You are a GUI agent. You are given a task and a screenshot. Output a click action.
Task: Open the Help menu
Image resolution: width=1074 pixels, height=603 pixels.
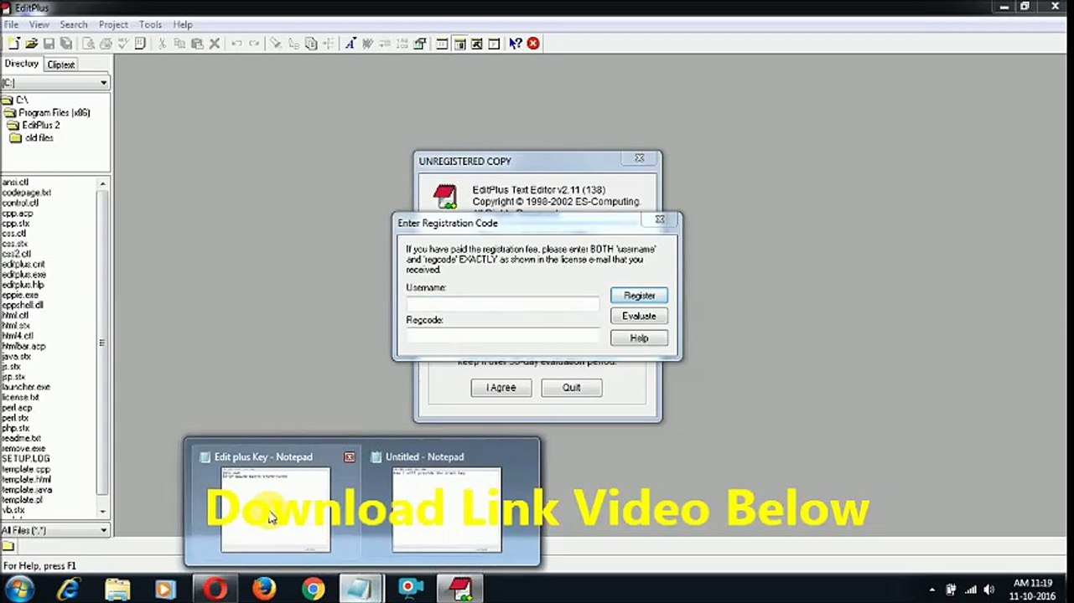tap(182, 24)
